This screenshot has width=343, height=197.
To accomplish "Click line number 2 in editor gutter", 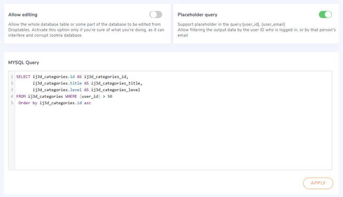I will pyautogui.click(x=12, y=83).
